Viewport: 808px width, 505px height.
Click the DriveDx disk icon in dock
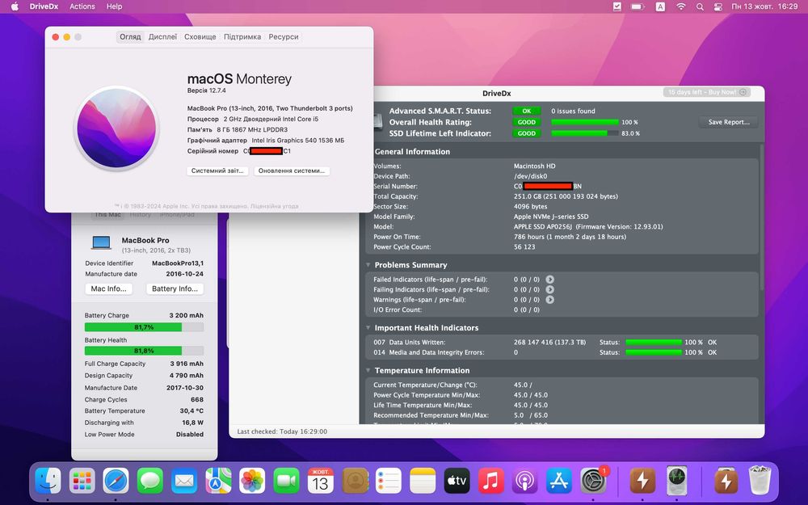click(x=676, y=482)
